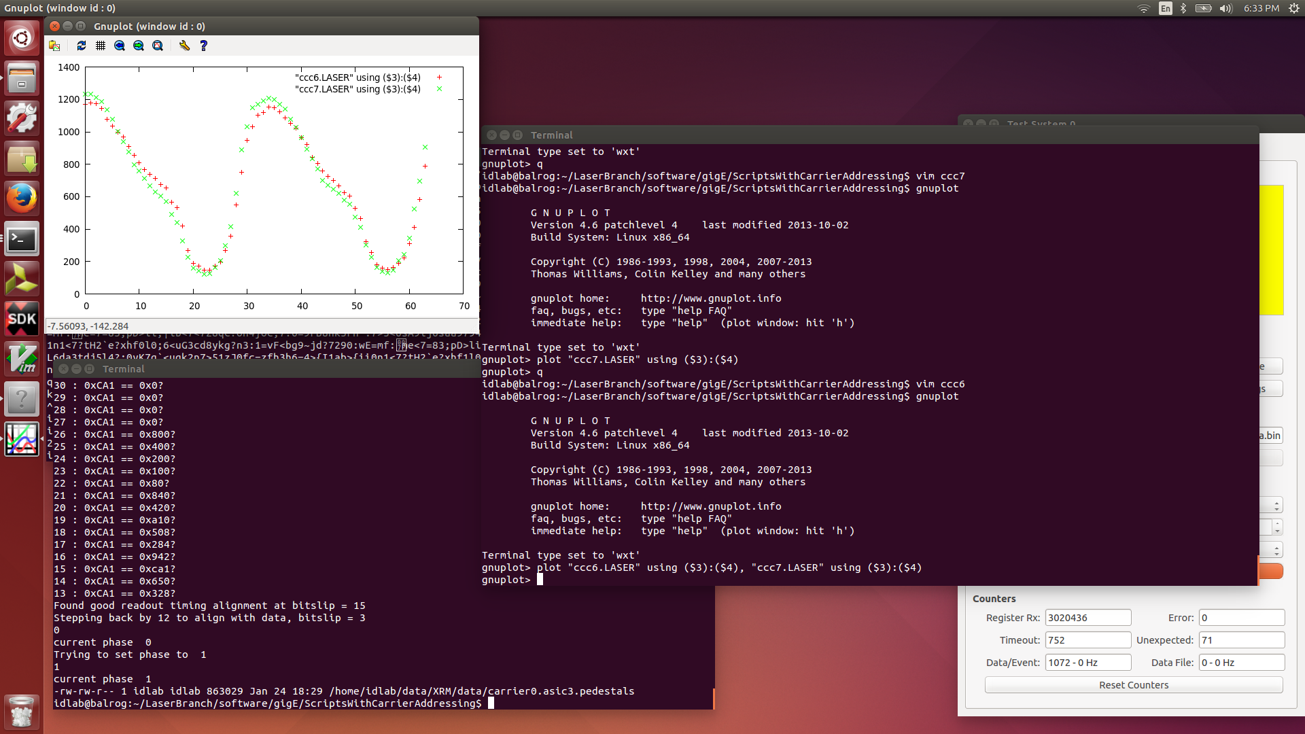Open Gnuplot configuration with the wrench icon

pyautogui.click(x=184, y=46)
